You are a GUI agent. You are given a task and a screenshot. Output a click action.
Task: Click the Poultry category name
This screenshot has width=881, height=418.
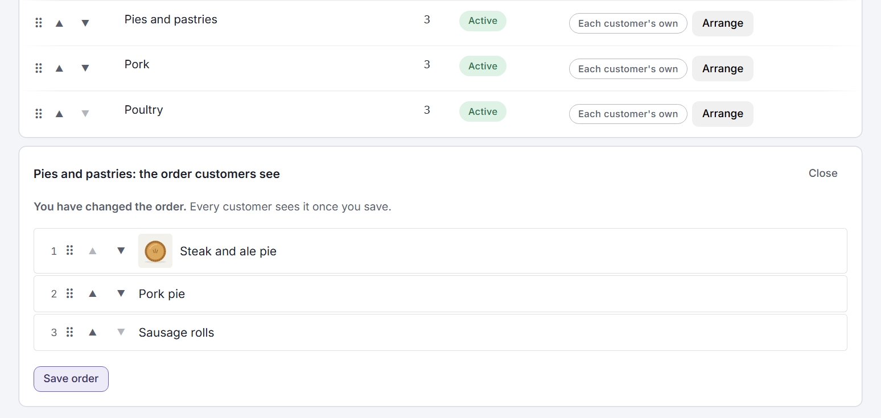point(144,110)
